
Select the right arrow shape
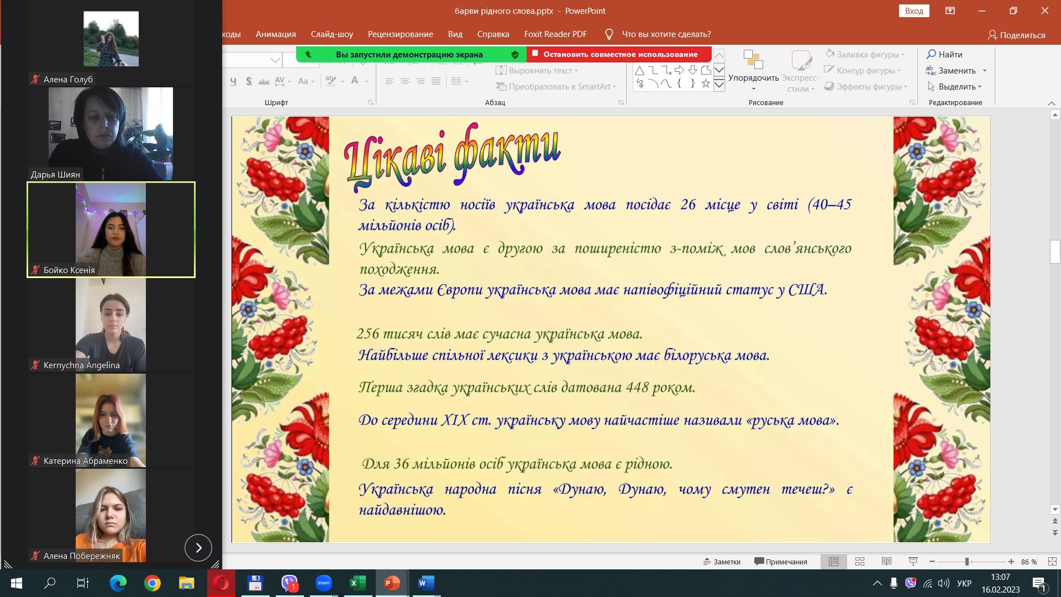point(679,70)
